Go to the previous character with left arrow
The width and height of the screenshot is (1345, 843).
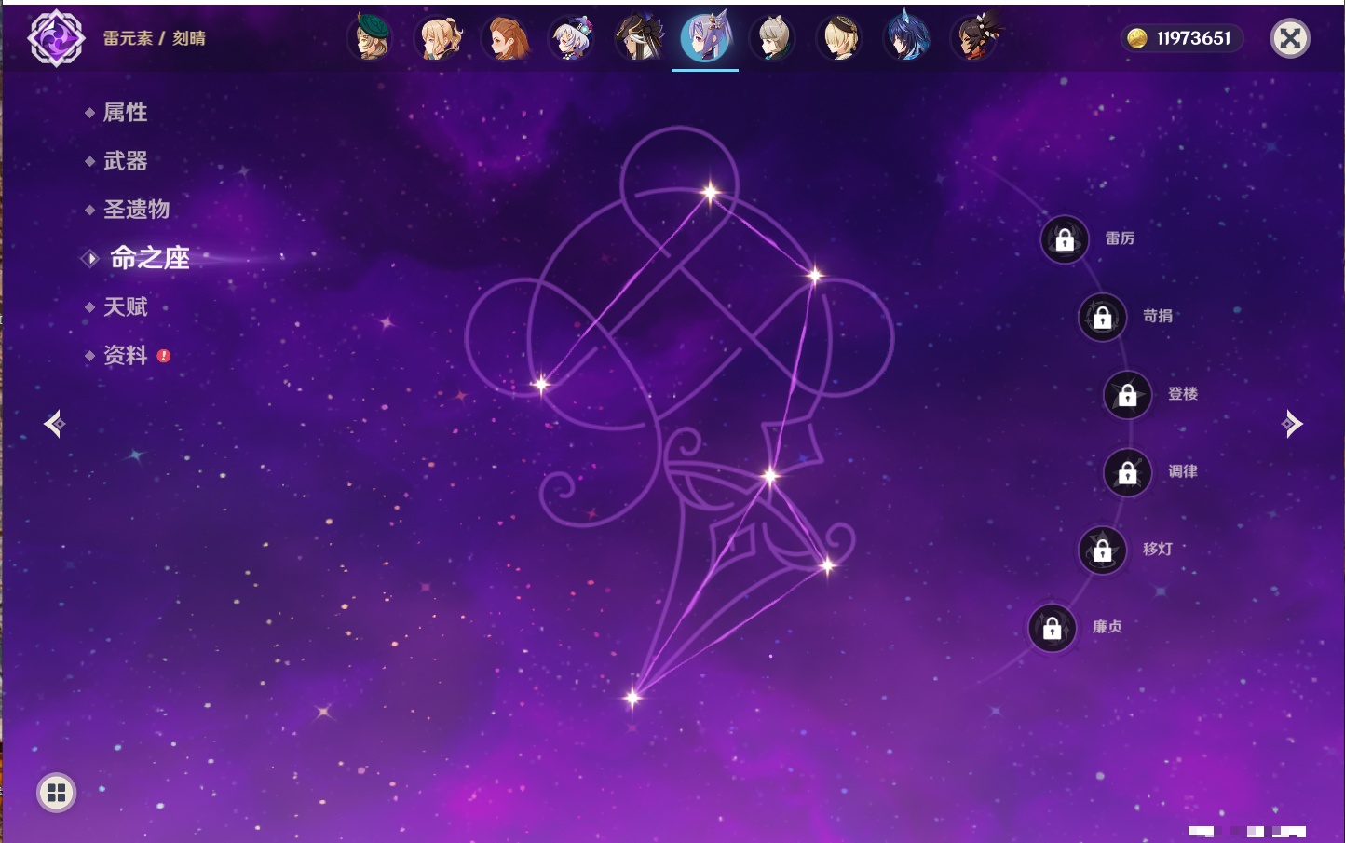54,424
